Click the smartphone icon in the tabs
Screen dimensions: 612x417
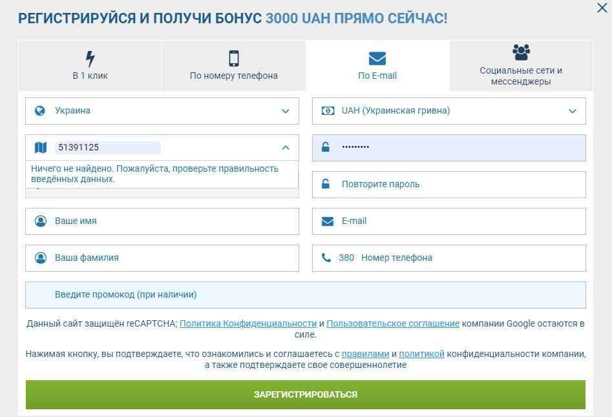(233, 59)
